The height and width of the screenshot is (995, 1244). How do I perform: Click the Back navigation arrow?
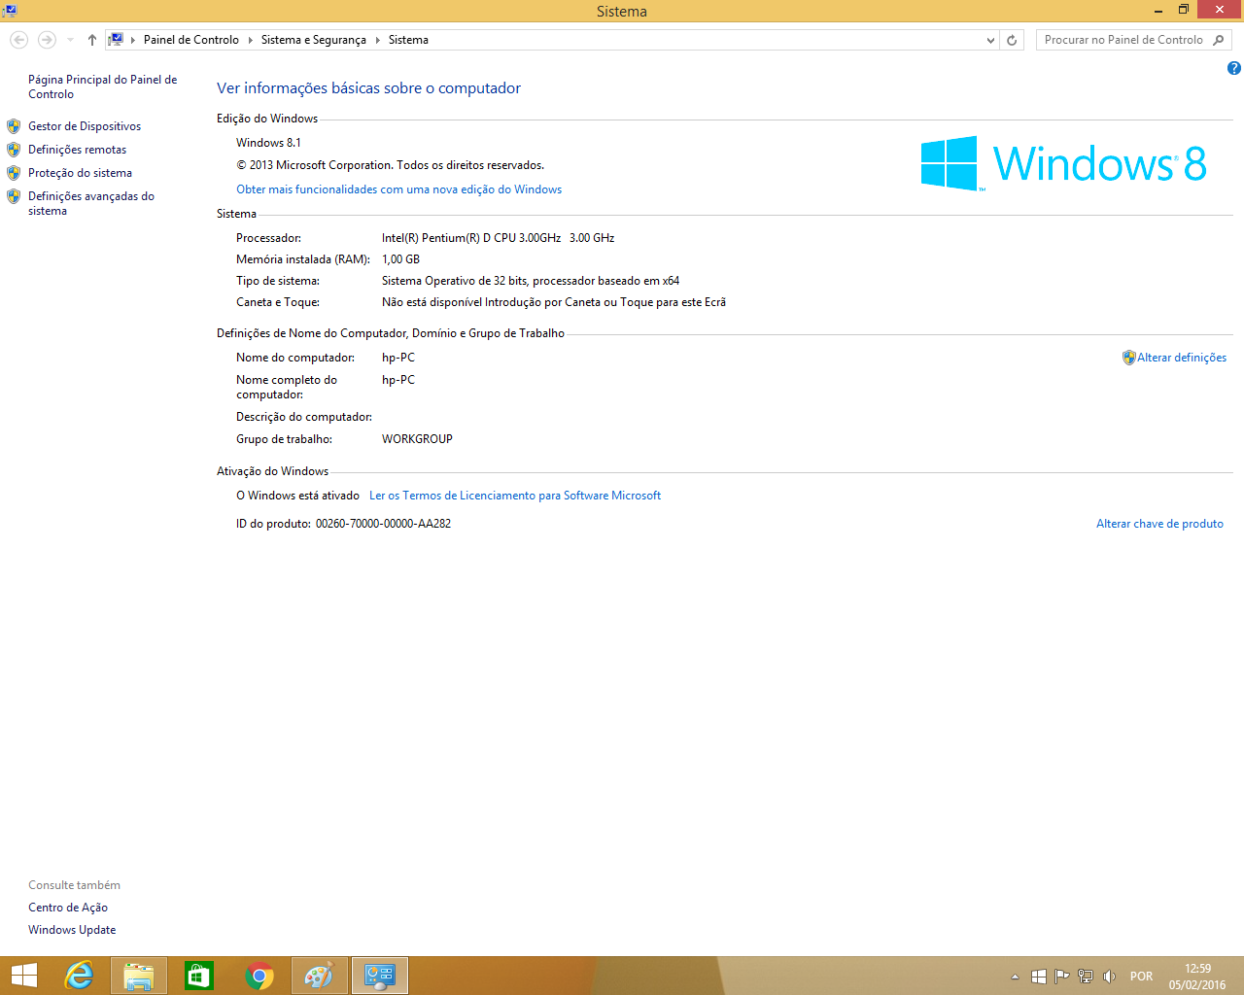click(18, 40)
